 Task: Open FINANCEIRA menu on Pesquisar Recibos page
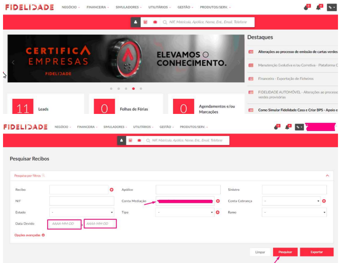point(87,127)
